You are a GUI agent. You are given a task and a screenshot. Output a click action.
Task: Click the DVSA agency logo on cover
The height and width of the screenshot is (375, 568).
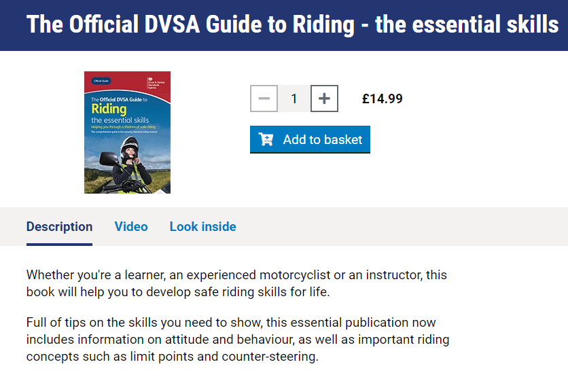(156, 83)
